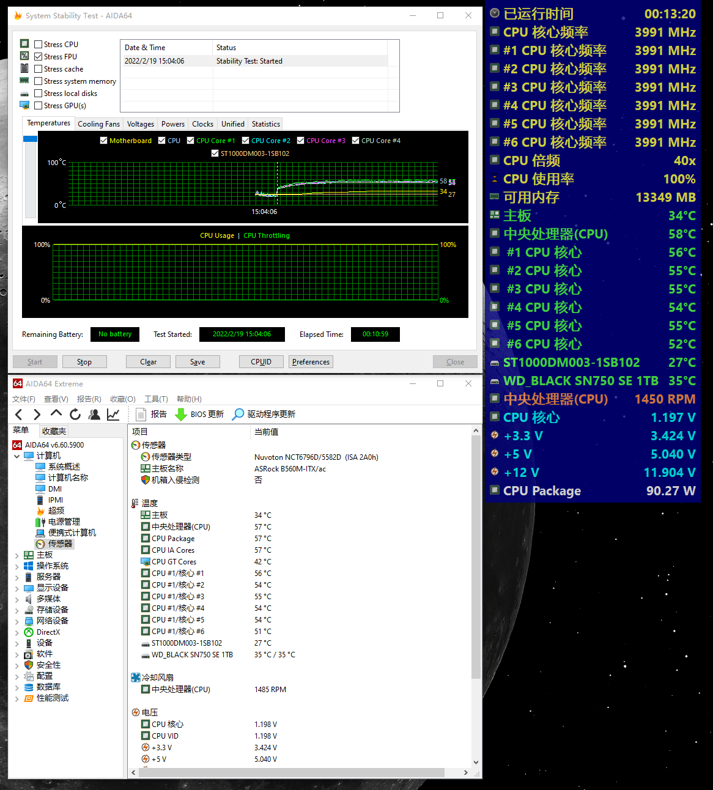
Task: Select 超频 in the sidebar tree
Action: pos(56,511)
